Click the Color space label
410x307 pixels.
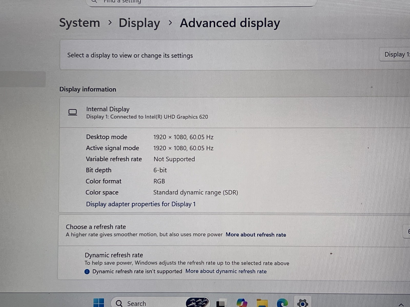(x=102, y=192)
